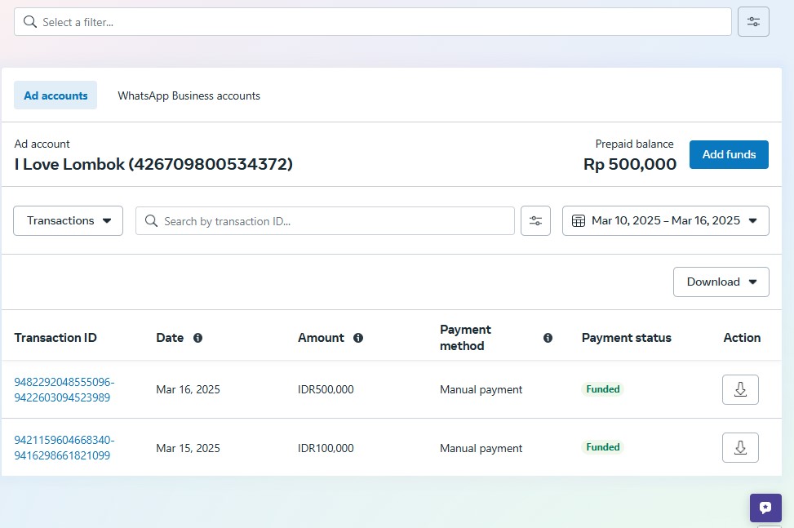Switch to the Ad accounts tab
The height and width of the screenshot is (528, 794).
[x=55, y=95]
